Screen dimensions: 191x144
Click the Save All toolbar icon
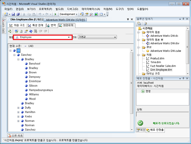pos(18,14)
